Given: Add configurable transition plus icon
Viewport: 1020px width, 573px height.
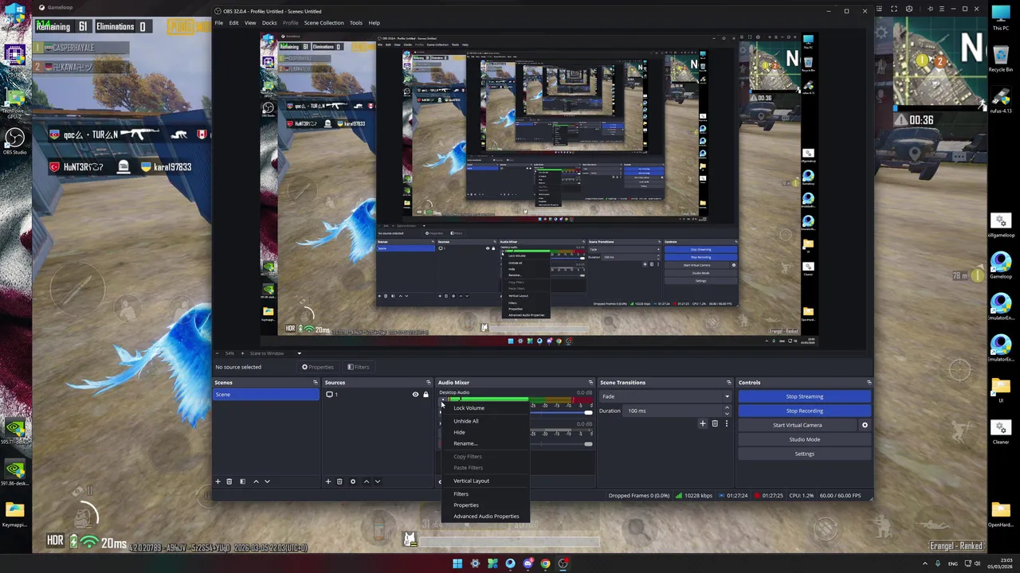Looking at the screenshot, I should (702, 423).
